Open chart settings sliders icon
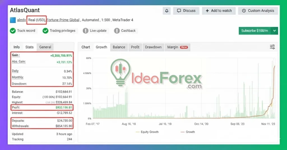Screen dimensions: 287x150 click(x=272, y=47)
